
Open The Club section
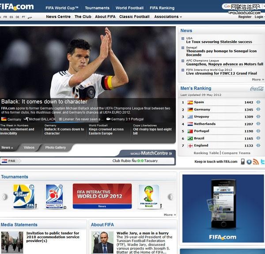pos(83,17)
